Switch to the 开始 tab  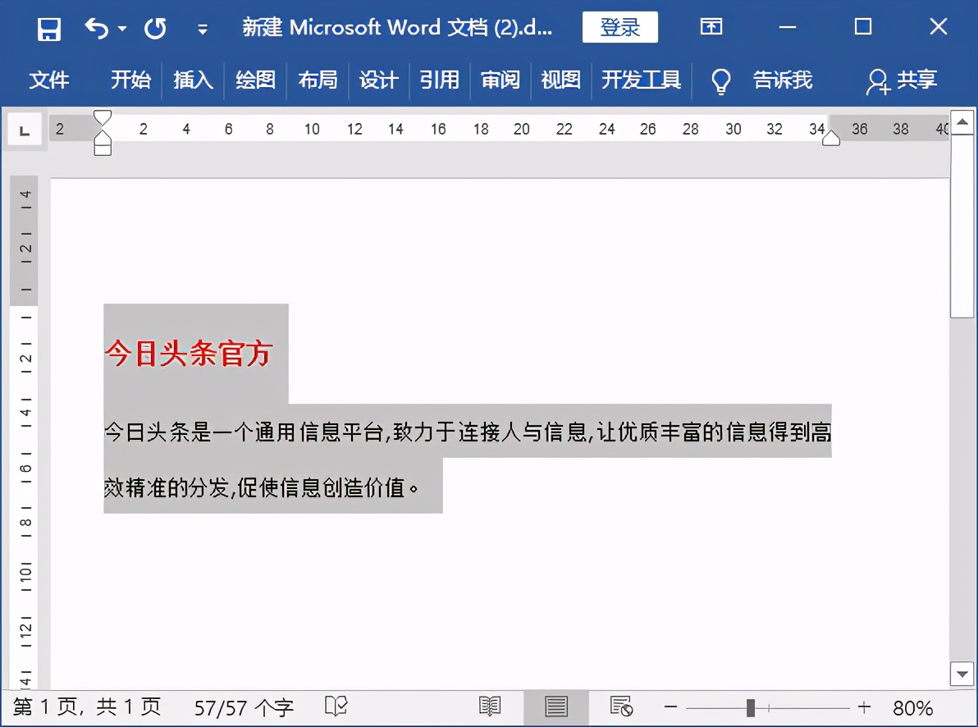click(x=130, y=80)
